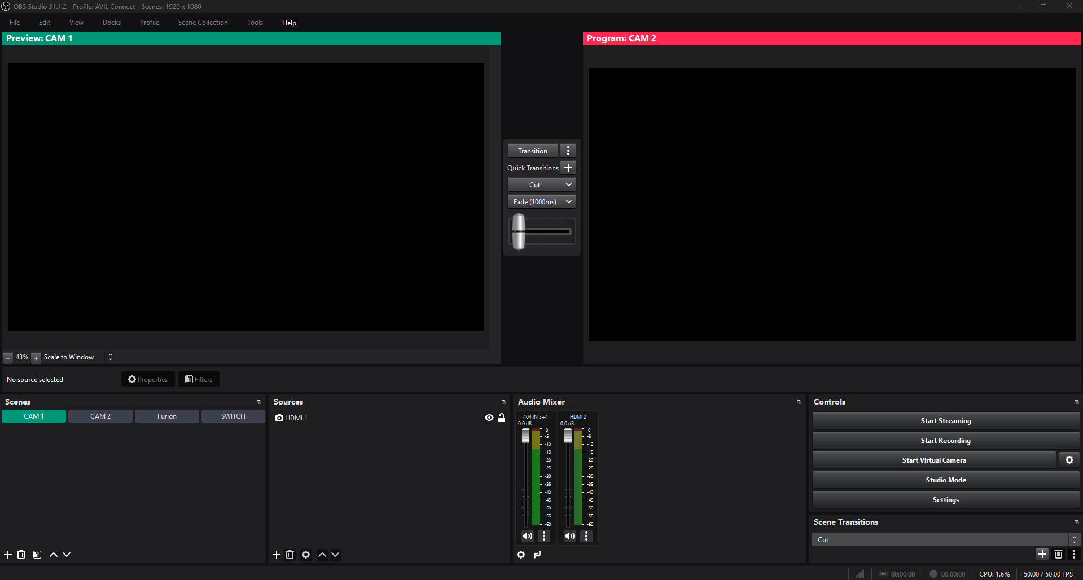
Task: Open the Docks menu
Action: pyautogui.click(x=112, y=23)
